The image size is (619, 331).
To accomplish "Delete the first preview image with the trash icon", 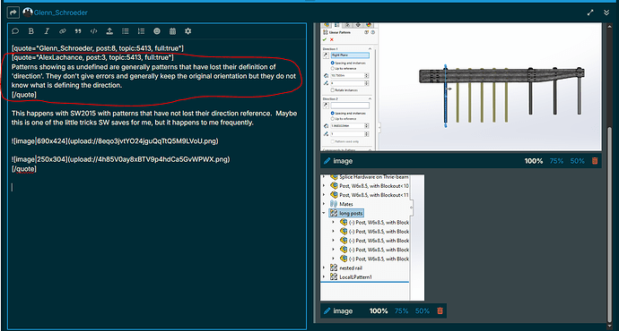I will (x=595, y=161).
